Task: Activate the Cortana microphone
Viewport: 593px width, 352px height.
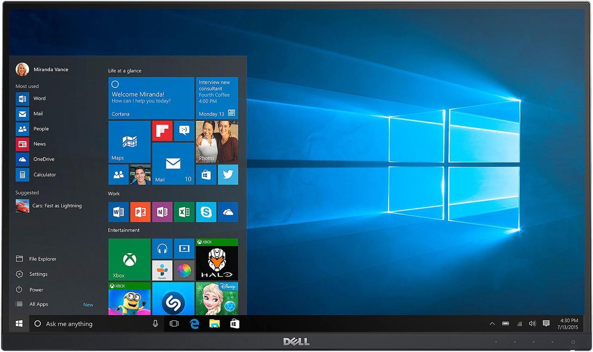Action: (x=155, y=324)
